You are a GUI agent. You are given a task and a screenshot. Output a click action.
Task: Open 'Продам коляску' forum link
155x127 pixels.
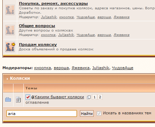coord(38,45)
